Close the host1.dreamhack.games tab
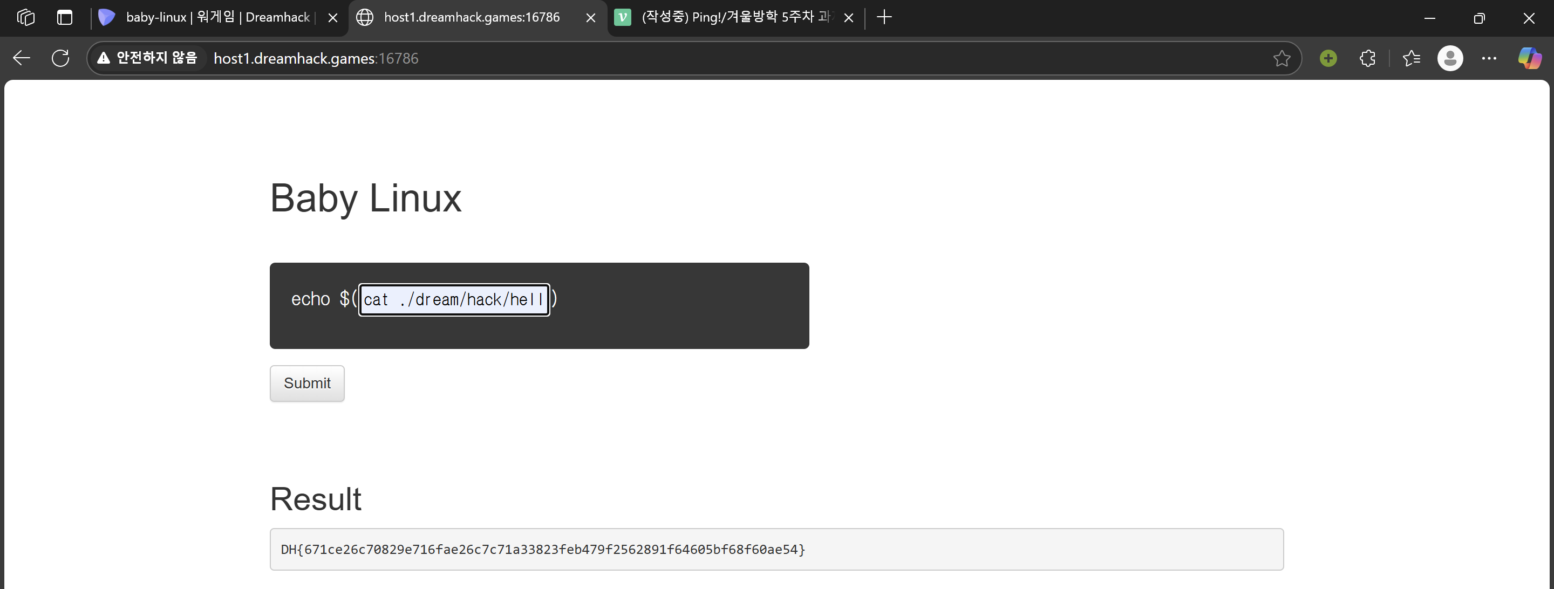 coord(591,17)
